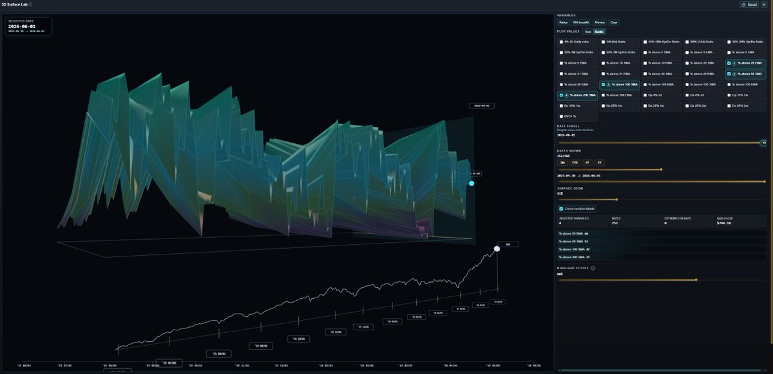Click the Dates Shown count slider handle
This screenshot has height=374, width=773.
(x=661, y=170)
